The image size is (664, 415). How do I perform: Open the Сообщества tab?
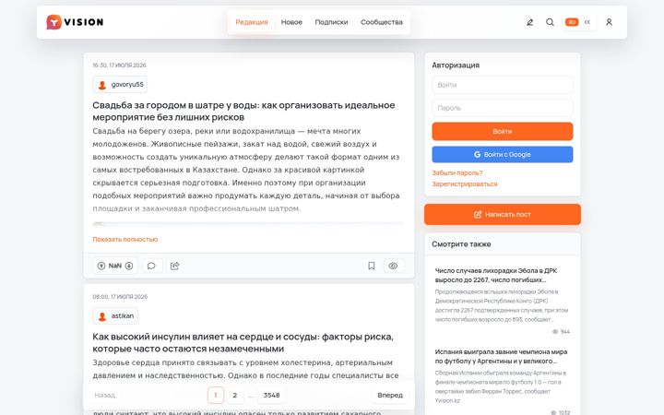(x=382, y=22)
